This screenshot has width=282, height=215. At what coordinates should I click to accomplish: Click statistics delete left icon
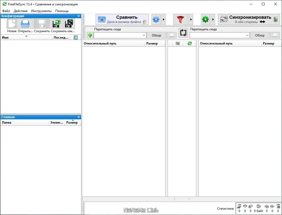239,206
